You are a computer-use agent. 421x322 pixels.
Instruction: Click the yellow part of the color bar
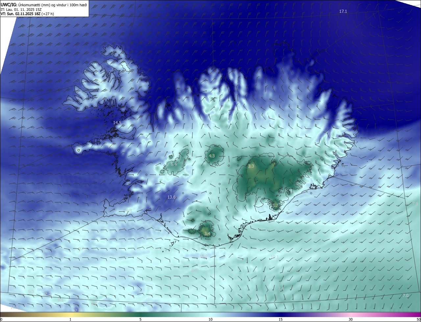click(x=71, y=314)
